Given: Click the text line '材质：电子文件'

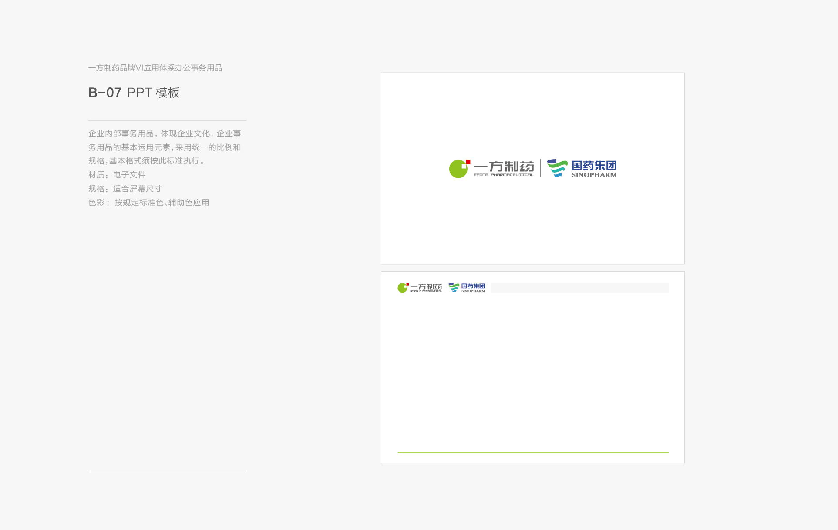Looking at the screenshot, I should click(x=117, y=175).
